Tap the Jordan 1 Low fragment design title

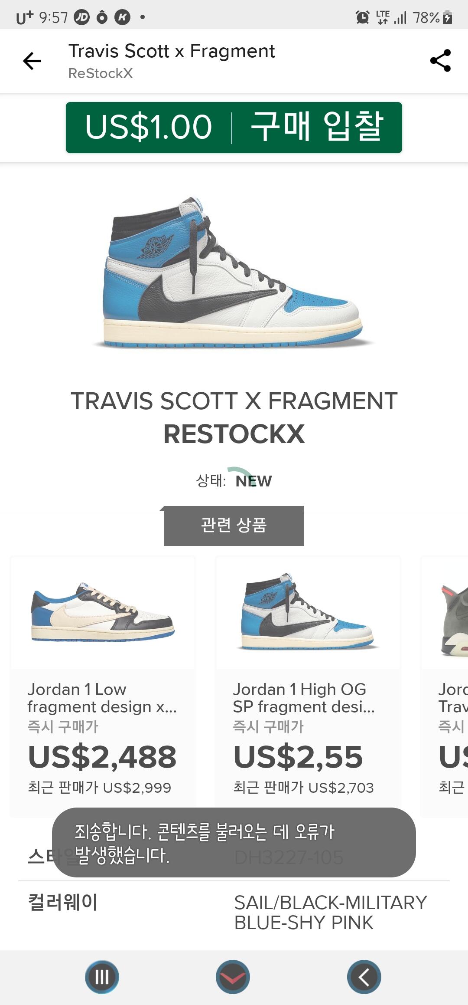pyautogui.click(x=102, y=698)
